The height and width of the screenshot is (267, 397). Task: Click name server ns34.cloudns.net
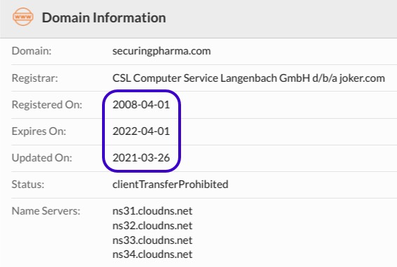coord(152,254)
